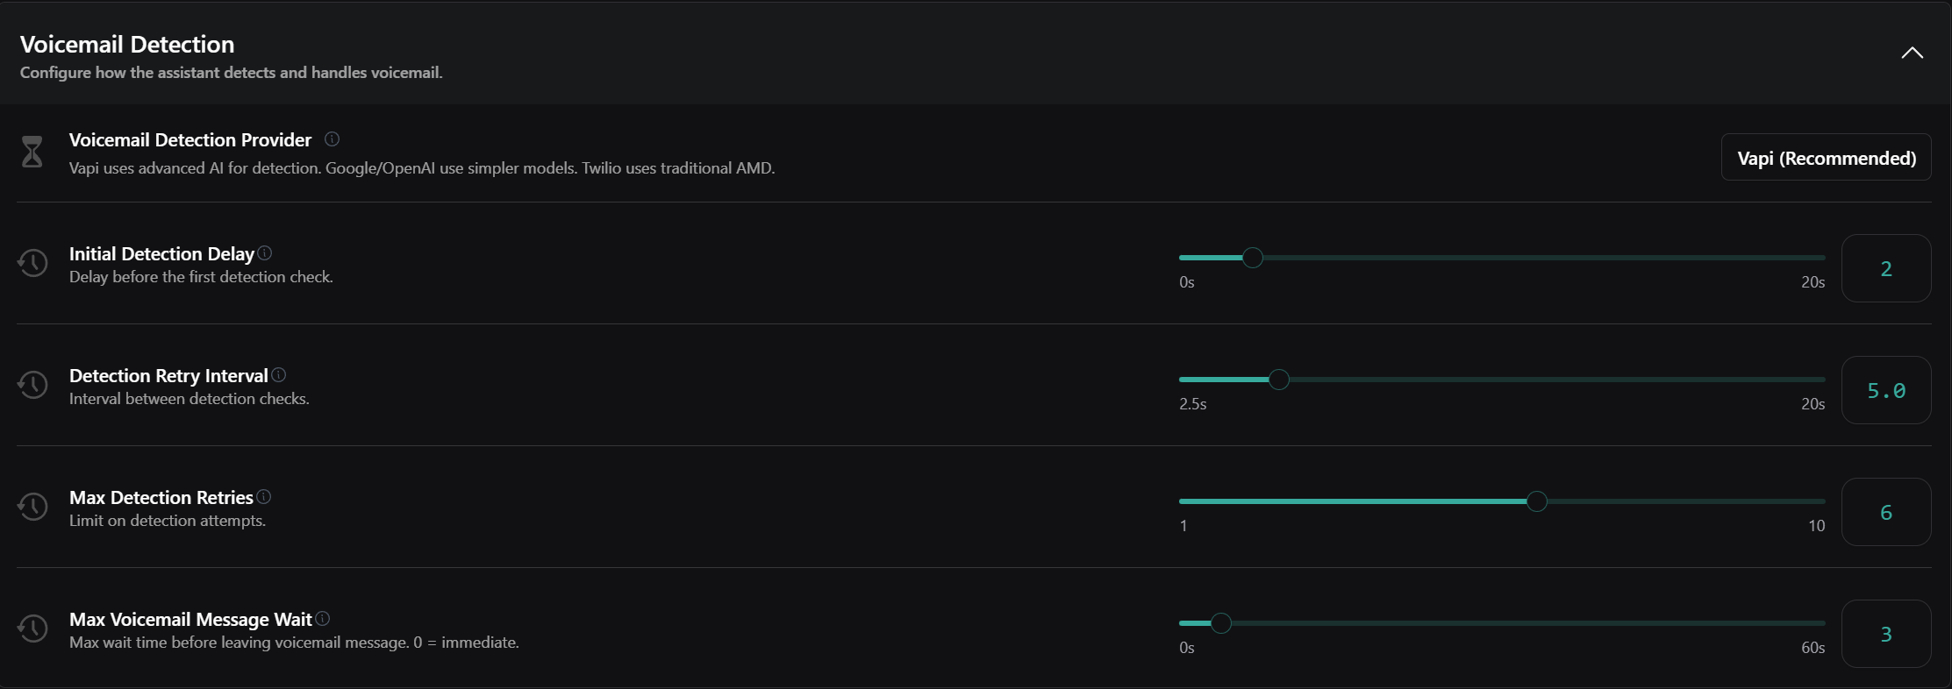
Task: Click the Max Voicemail Message Wait slider handle
Action: point(1220,623)
